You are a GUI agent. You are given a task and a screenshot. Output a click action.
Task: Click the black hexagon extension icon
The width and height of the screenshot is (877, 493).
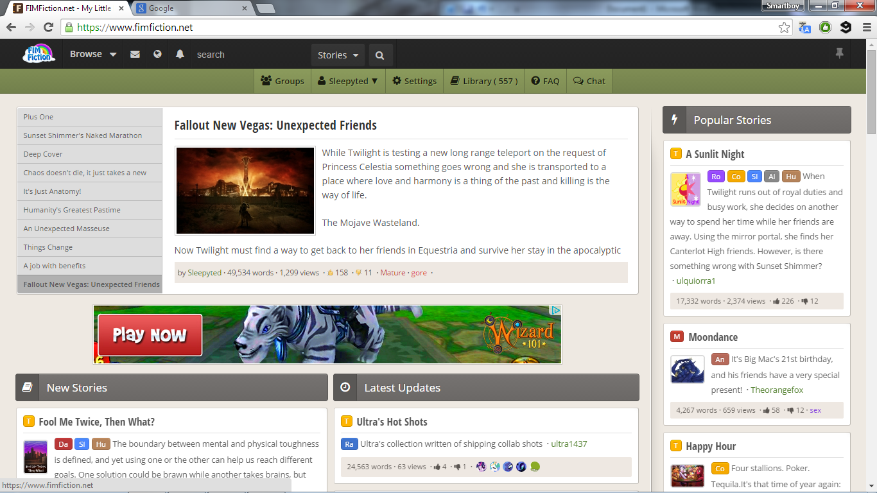(x=846, y=28)
